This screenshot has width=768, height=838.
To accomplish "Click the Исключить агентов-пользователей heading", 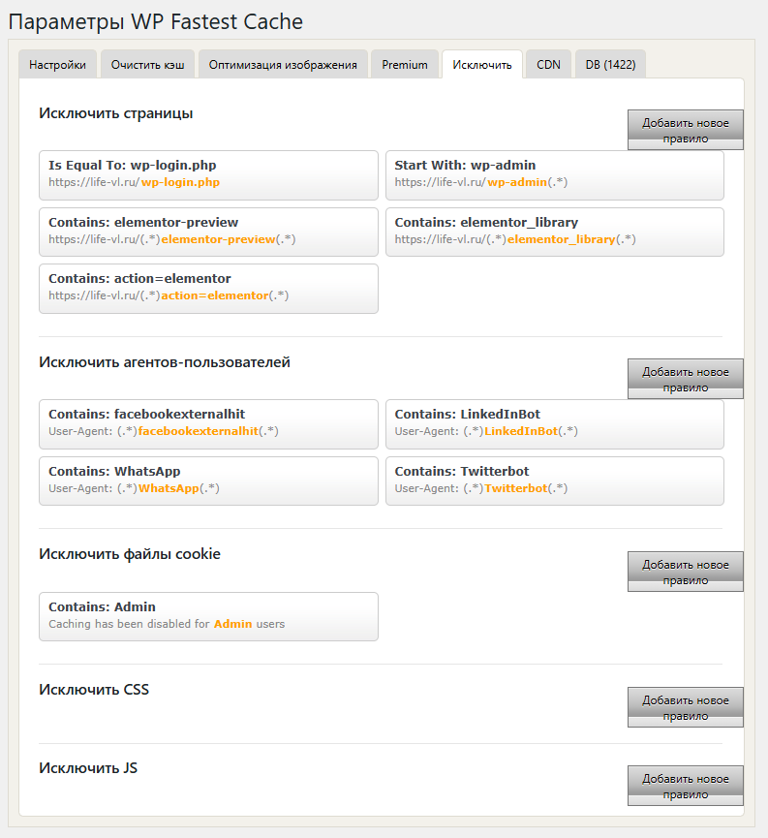I will pyautogui.click(x=165, y=362).
